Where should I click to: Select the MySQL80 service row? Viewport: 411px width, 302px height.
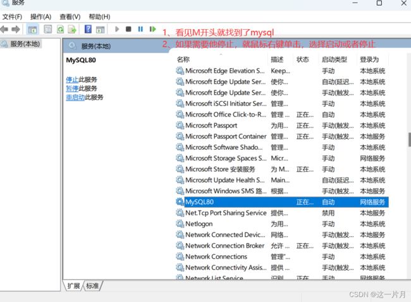(x=282, y=202)
